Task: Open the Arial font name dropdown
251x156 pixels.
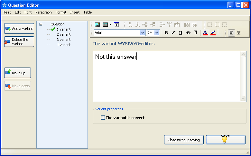Action: click(x=143, y=32)
